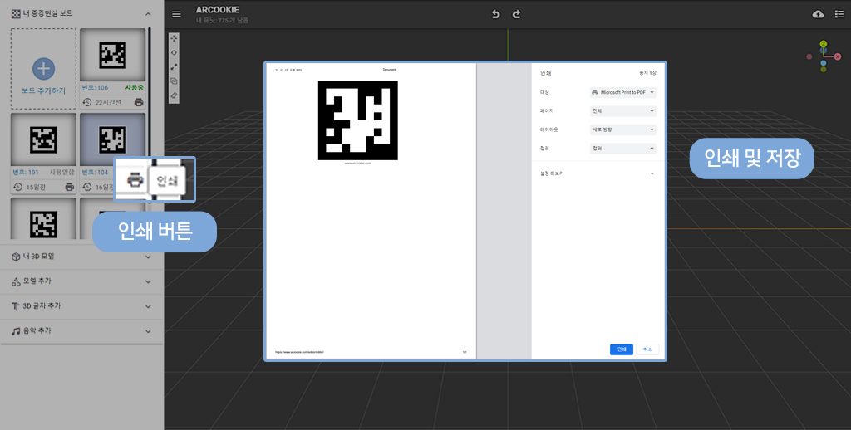Image resolution: width=851 pixels, height=430 pixels.
Task: Click the green 사용중 status text
Action: [x=134, y=87]
